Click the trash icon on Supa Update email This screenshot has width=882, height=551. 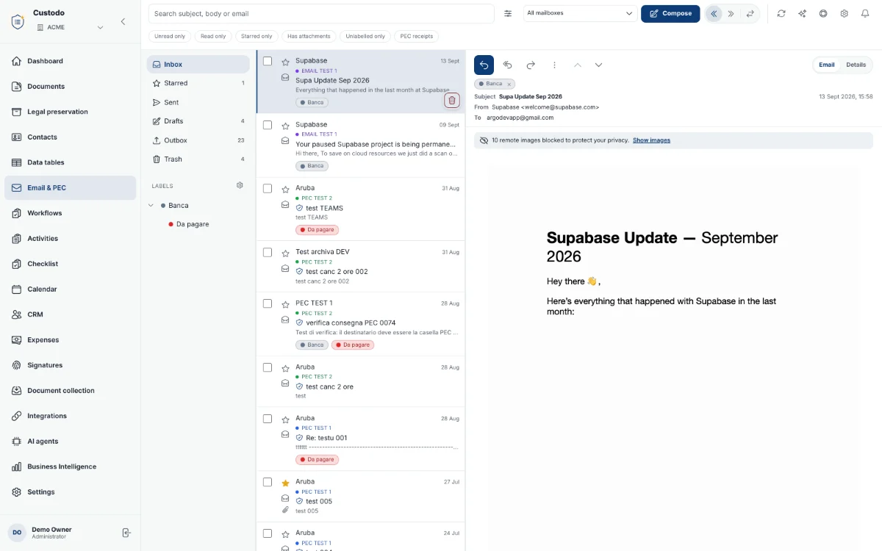click(452, 101)
